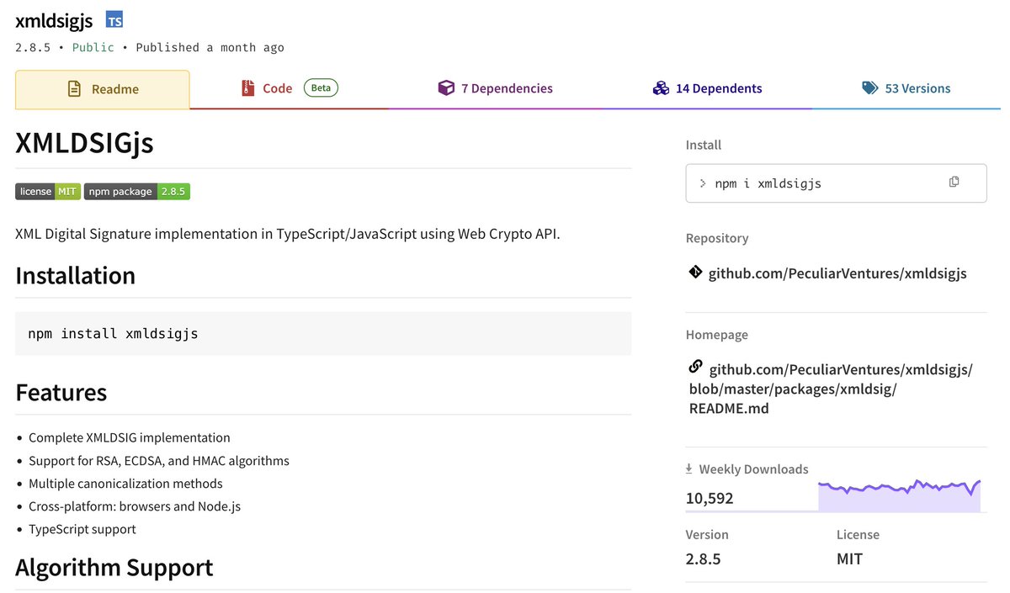Click the Complete XMLDSIG implementation bullet
The width and height of the screenshot is (1010, 593).
(129, 437)
